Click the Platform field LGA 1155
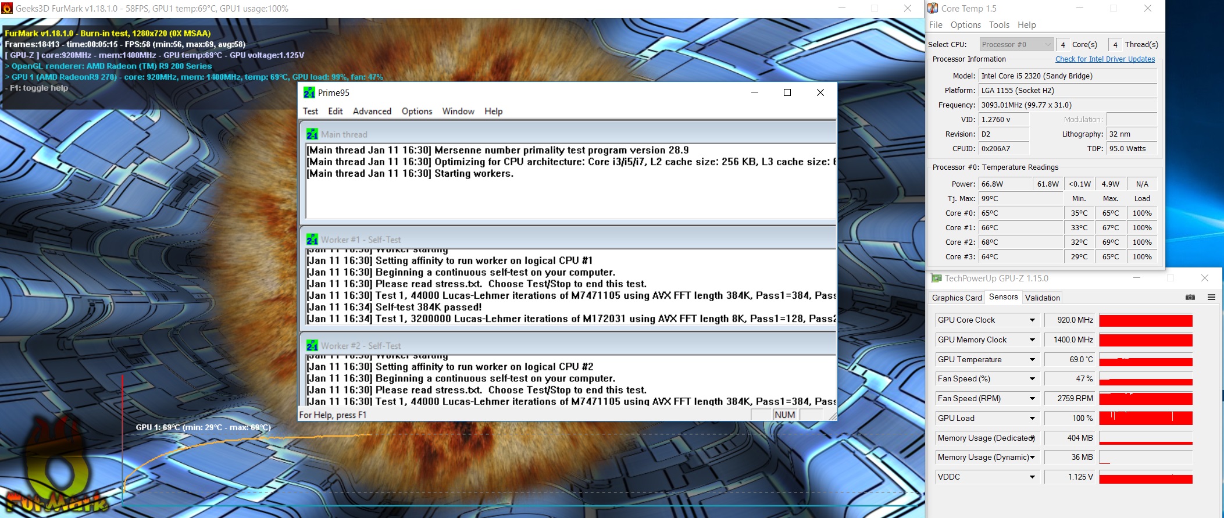This screenshot has height=518, width=1224. (1068, 90)
